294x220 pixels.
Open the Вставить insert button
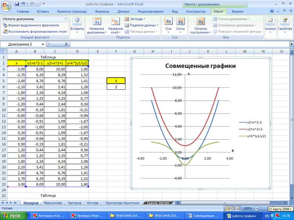click(x=77, y=25)
